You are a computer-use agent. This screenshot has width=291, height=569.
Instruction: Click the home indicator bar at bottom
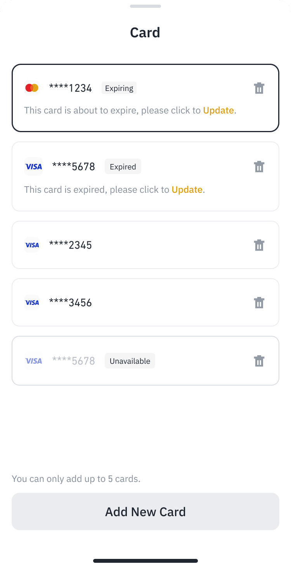[145, 561]
